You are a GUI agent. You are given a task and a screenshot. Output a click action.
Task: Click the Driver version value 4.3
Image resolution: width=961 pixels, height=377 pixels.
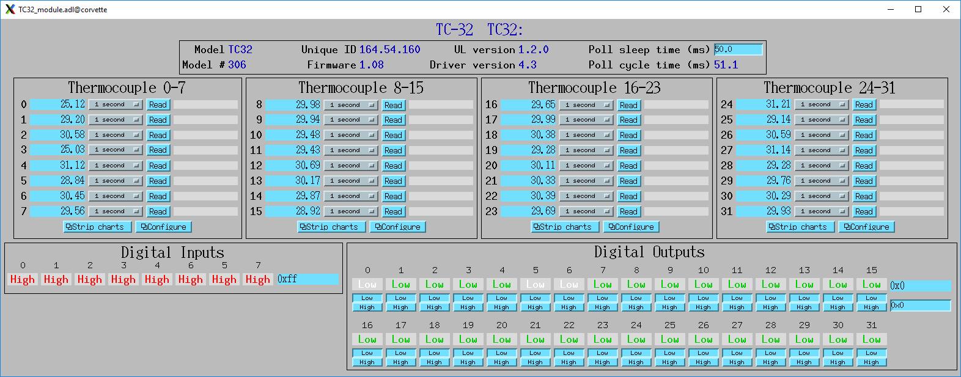(x=528, y=65)
